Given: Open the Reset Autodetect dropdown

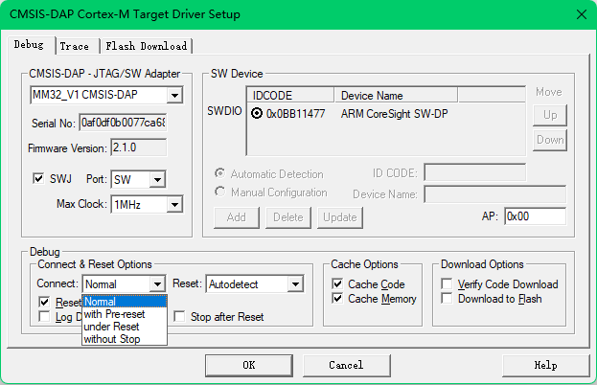Looking at the screenshot, I should click(294, 284).
